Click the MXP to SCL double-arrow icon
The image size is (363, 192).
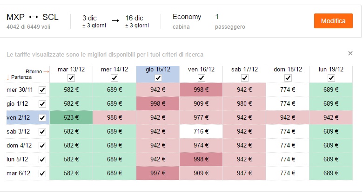click(34, 17)
